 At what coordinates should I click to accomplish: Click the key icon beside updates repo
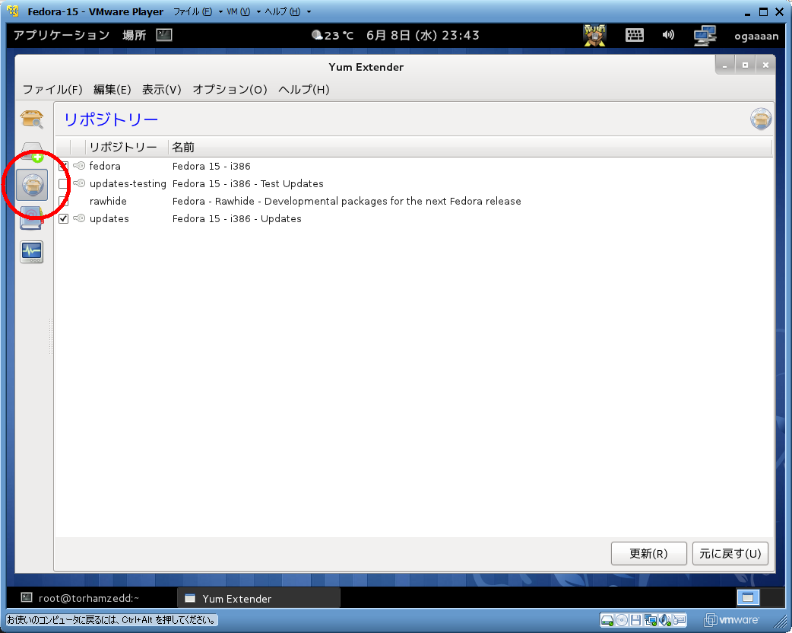[79, 218]
